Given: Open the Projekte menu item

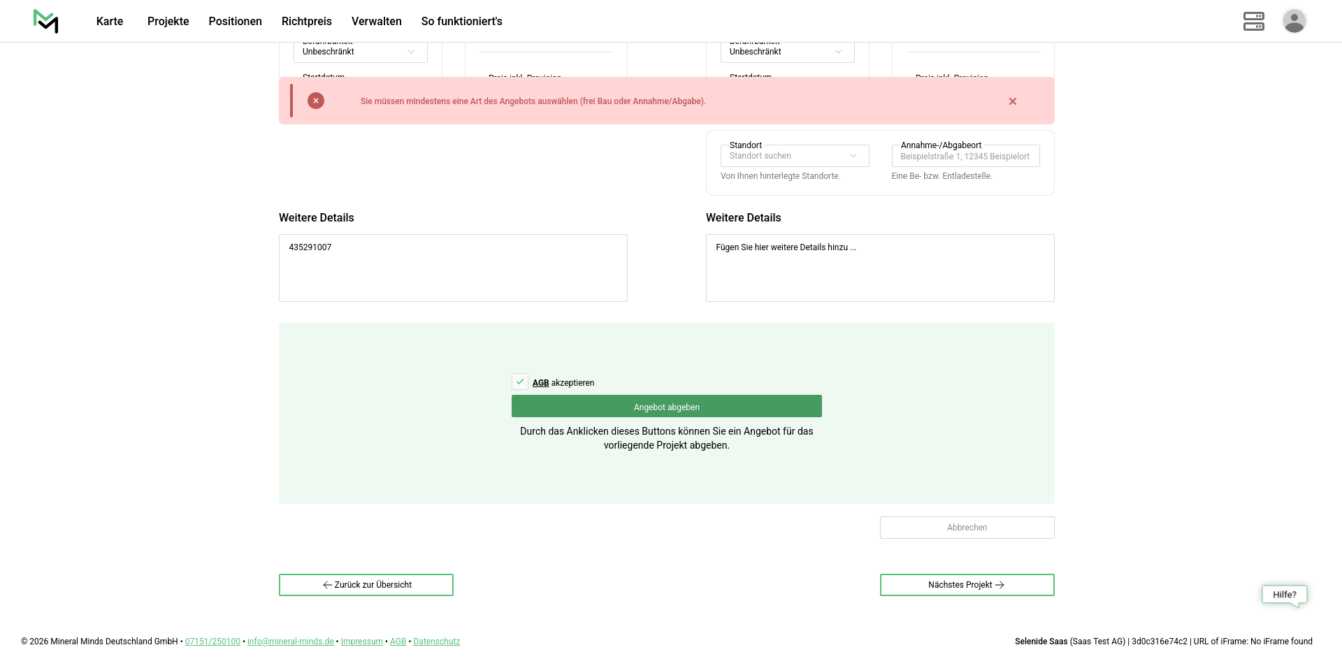Looking at the screenshot, I should (x=168, y=21).
